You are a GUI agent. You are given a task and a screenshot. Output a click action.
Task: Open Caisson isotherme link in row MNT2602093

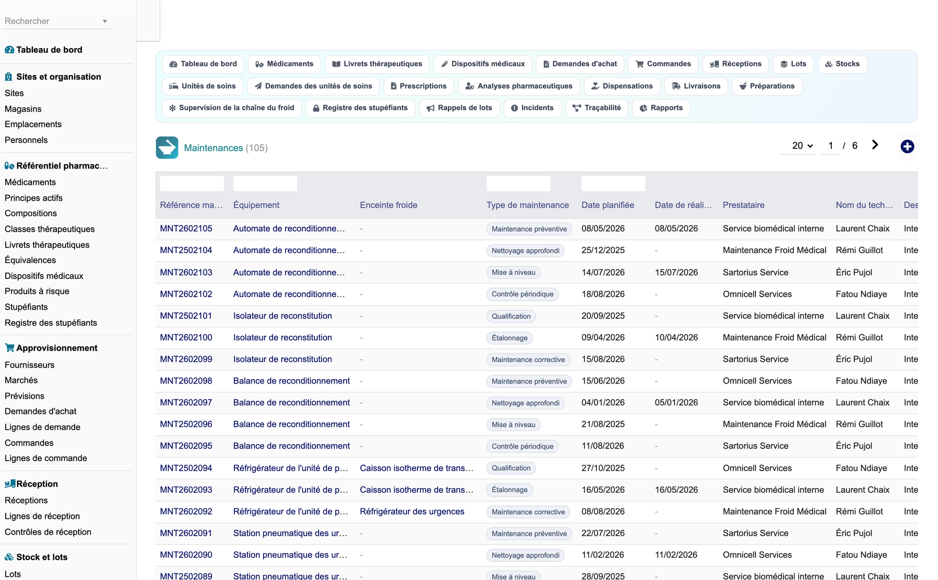[x=416, y=489]
